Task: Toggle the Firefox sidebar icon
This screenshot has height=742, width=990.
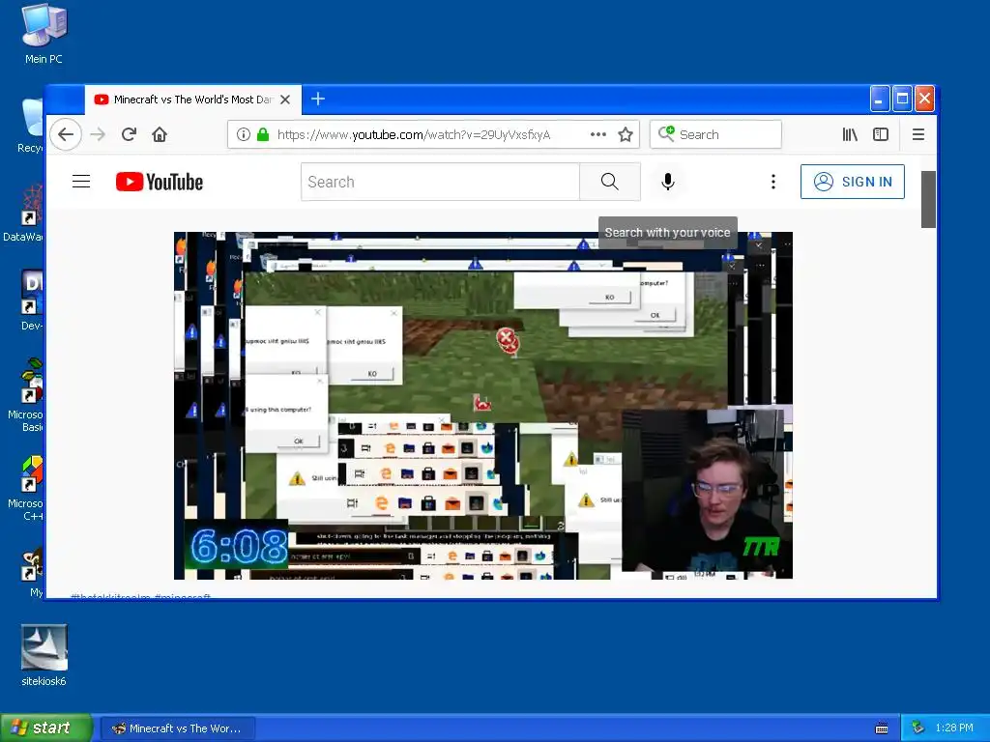Action: click(x=881, y=134)
